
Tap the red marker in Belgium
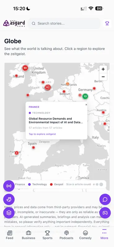coord(64,91)
